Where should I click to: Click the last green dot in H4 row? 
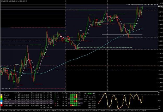(x=77, y=103)
